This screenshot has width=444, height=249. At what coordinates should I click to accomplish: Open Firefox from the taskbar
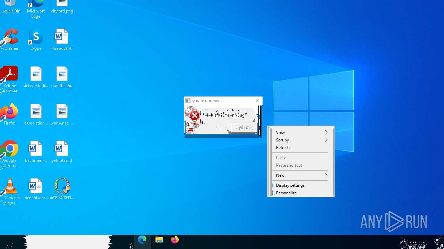[175, 240]
